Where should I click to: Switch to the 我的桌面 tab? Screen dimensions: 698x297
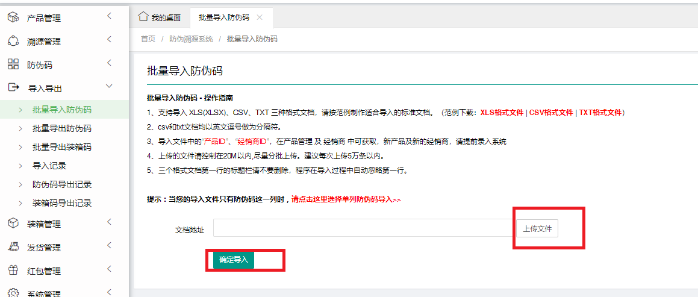coord(160,17)
